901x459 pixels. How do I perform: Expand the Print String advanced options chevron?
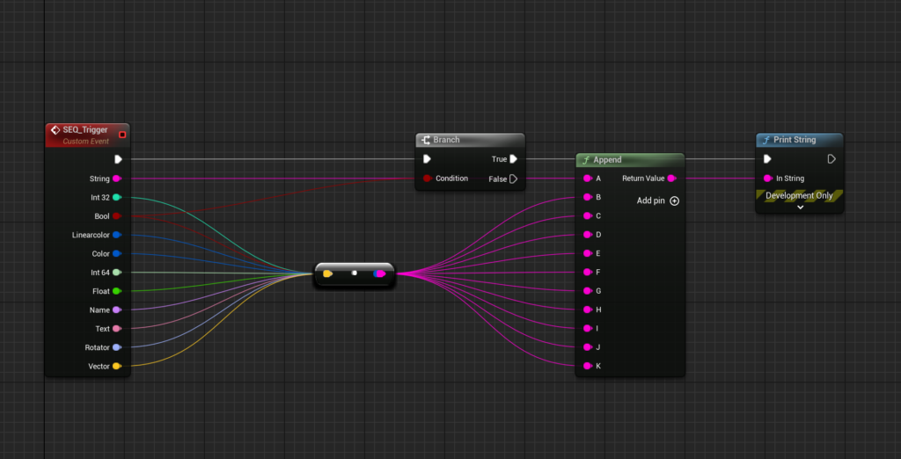coord(800,208)
